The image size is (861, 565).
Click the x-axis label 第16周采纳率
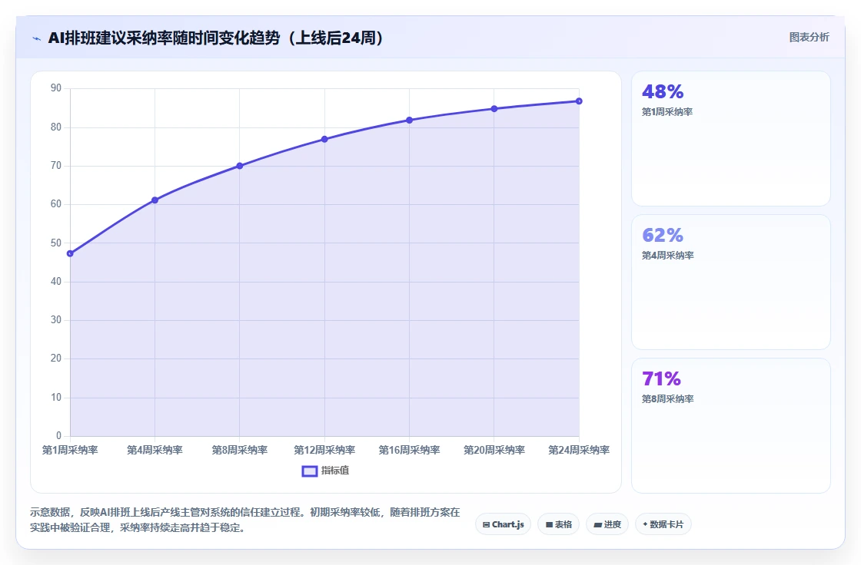coord(409,451)
